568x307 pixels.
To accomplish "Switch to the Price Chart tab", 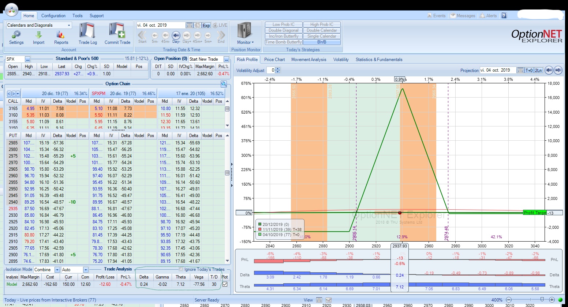I will click(x=274, y=60).
